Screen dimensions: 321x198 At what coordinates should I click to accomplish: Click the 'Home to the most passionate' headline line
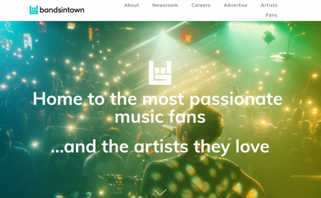pos(158,99)
